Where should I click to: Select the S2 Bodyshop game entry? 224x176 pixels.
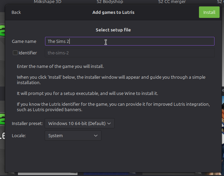pos(109,2)
